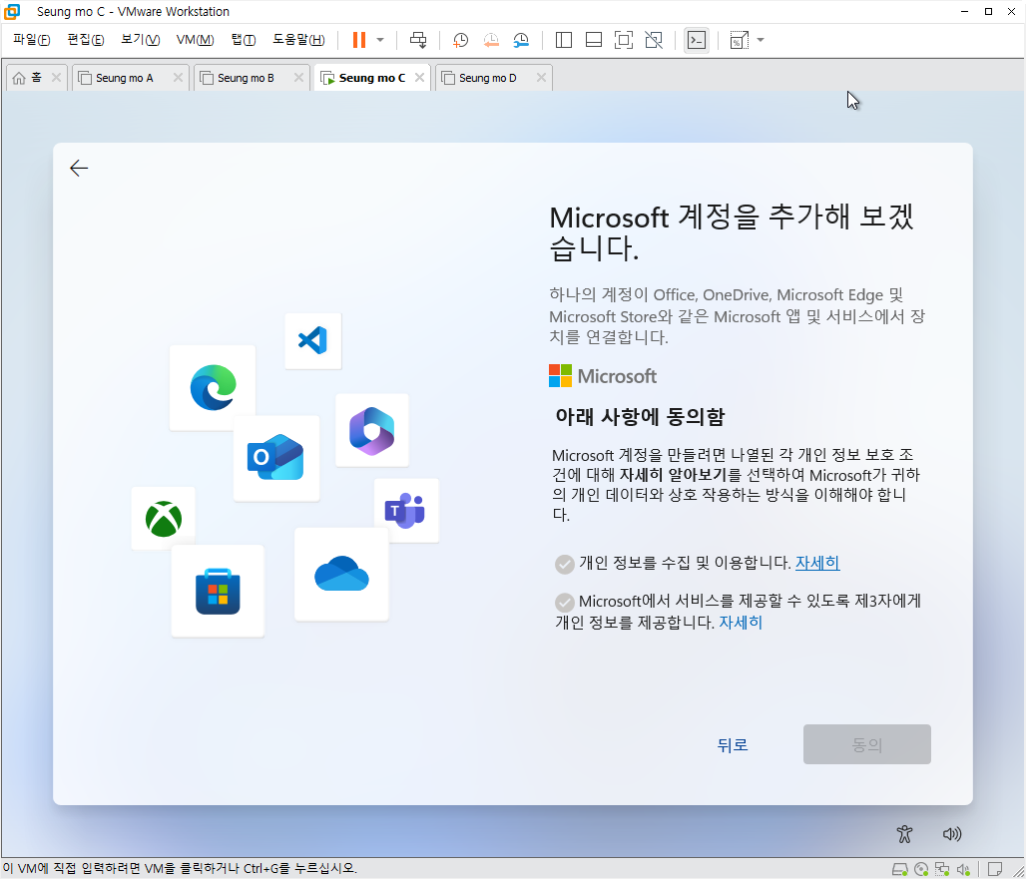Select the Seung mo C tab
Image resolution: width=1026 pixels, height=879 pixels.
(x=371, y=78)
